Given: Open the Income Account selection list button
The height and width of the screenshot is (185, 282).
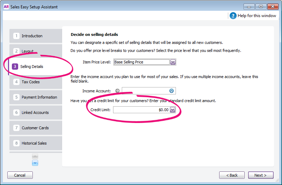Looking at the screenshot, I should [x=171, y=91].
